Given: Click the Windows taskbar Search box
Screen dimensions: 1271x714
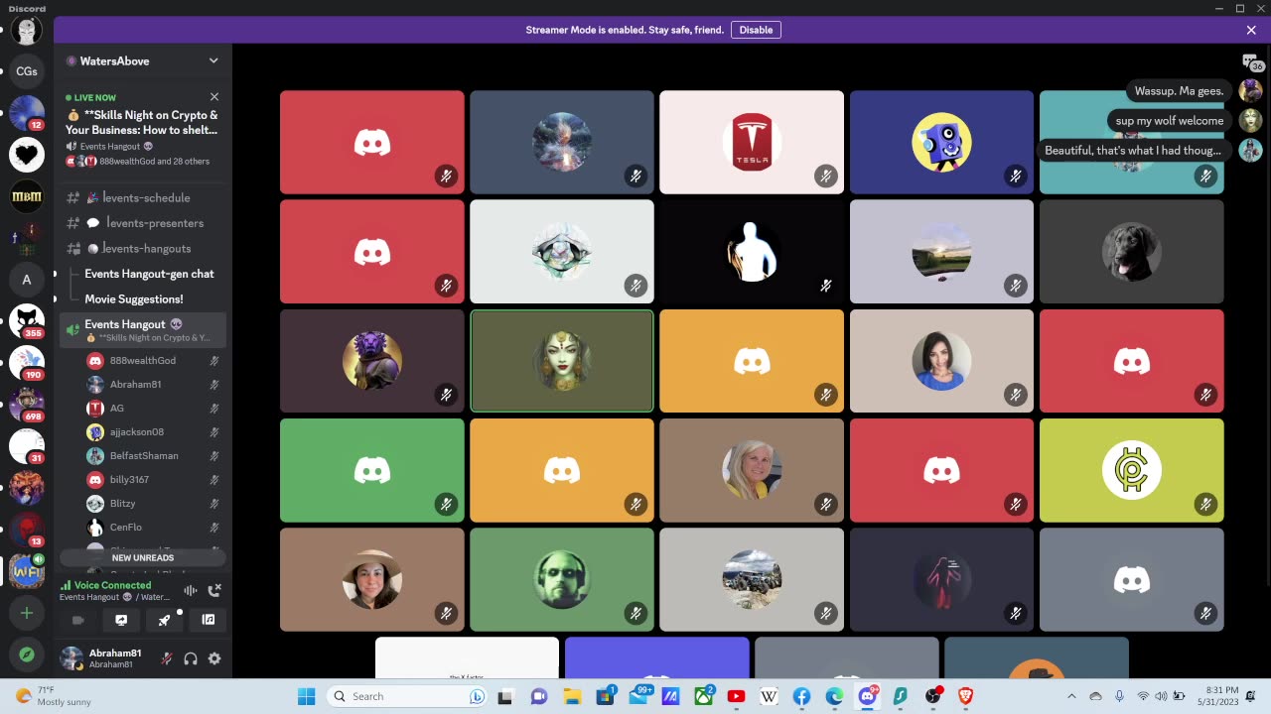Looking at the screenshot, I should click(409, 696).
